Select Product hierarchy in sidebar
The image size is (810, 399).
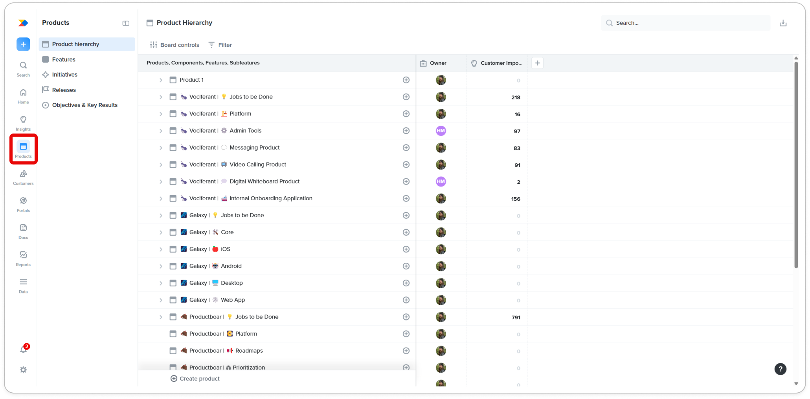tap(87, 44)
